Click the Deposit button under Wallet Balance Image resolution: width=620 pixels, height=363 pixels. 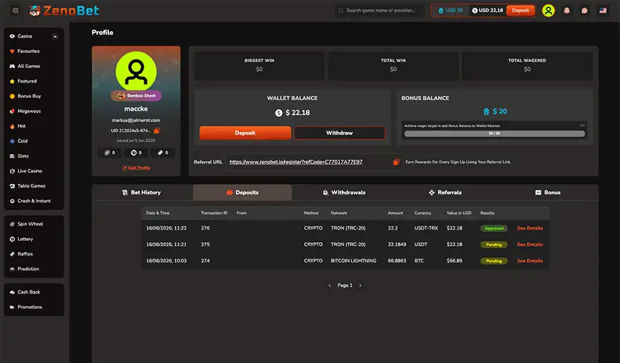(245, 133)
